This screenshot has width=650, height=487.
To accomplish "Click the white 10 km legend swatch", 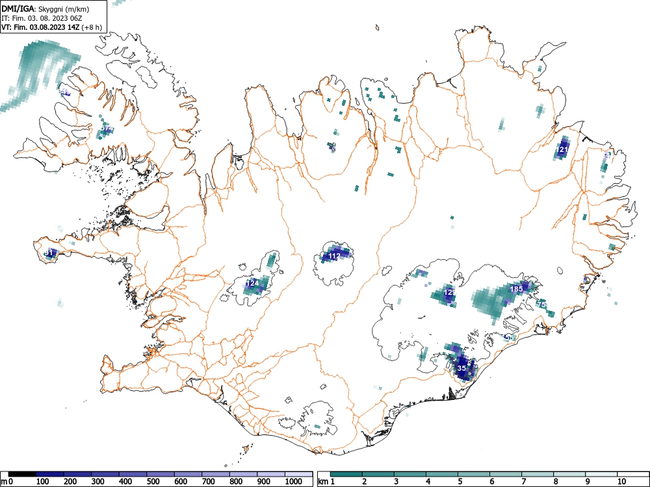I will point(633,474).
